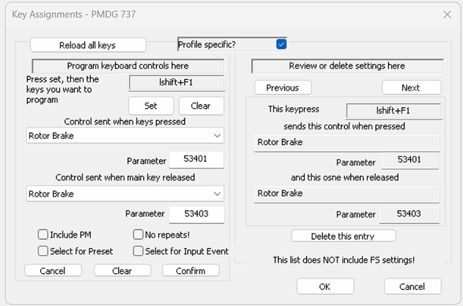Screen dimensions: 463x306
Task: Show the Next key assignment
Action: pyautogui.click(x=411, y=88)
